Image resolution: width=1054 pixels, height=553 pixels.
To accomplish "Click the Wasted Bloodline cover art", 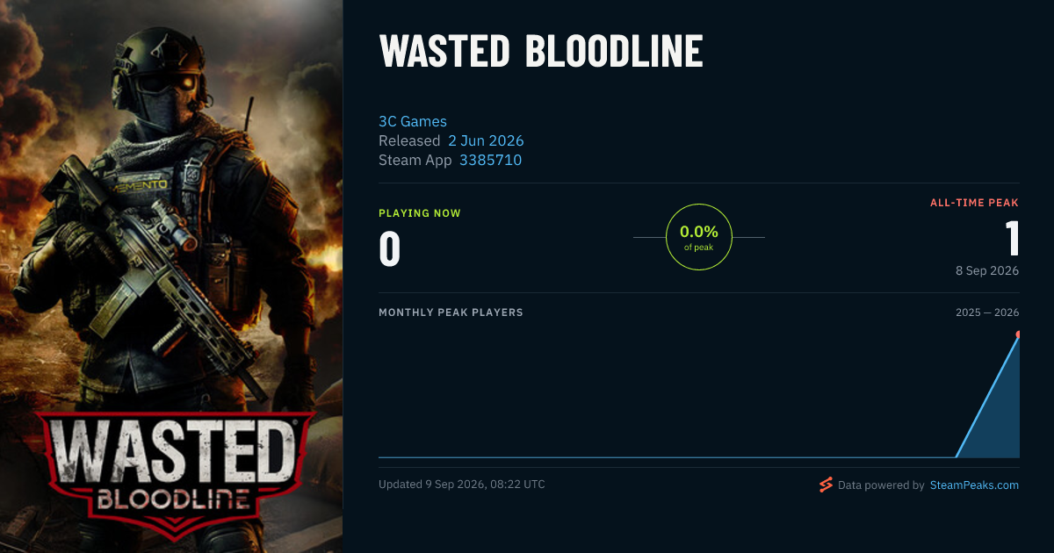I will 171,276.
